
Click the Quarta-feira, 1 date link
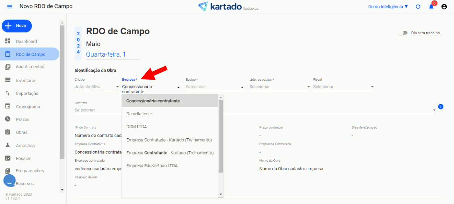[105, 54]
